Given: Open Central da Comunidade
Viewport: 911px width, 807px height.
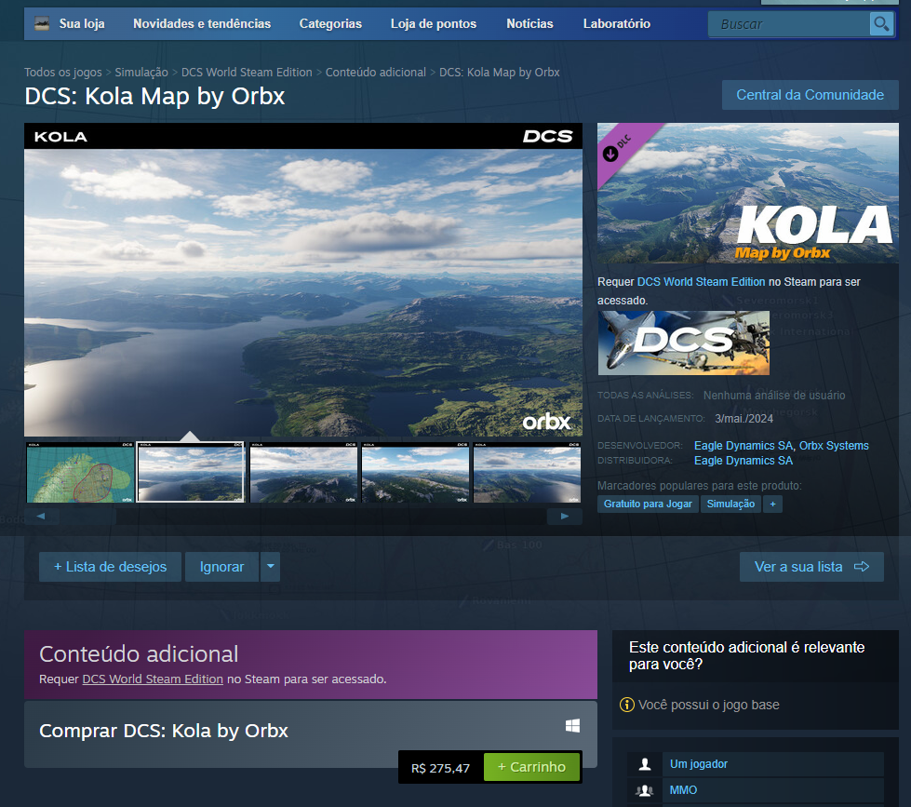Looking at the screenshot, I should 810,95.
